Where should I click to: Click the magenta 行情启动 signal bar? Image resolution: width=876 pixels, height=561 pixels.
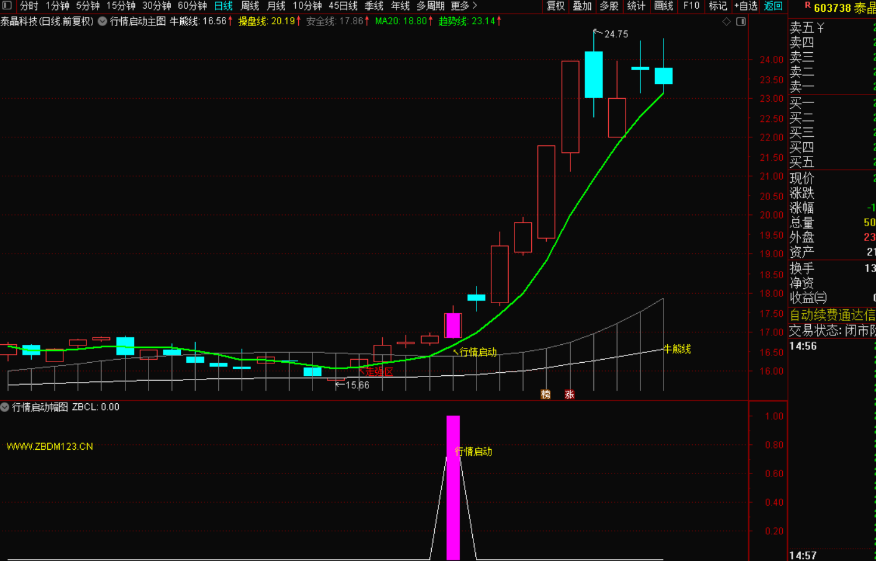pos(453,488)
